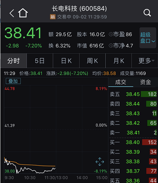The image size is (158, 183).
Task: Switch to the 周K tab
Action: pos(92,61)
